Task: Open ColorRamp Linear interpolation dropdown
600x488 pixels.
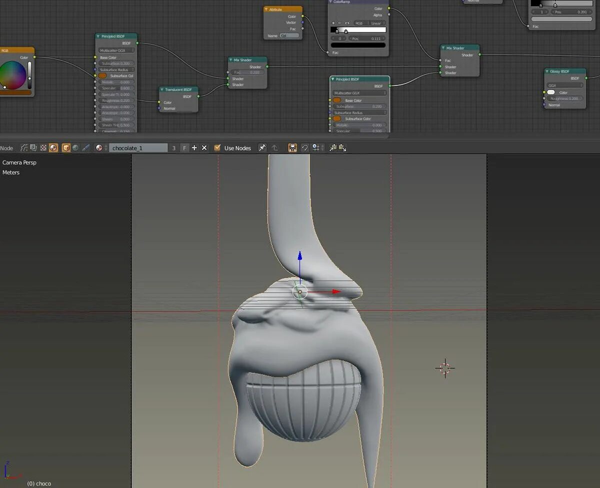Action: click(x=377, y=23)
